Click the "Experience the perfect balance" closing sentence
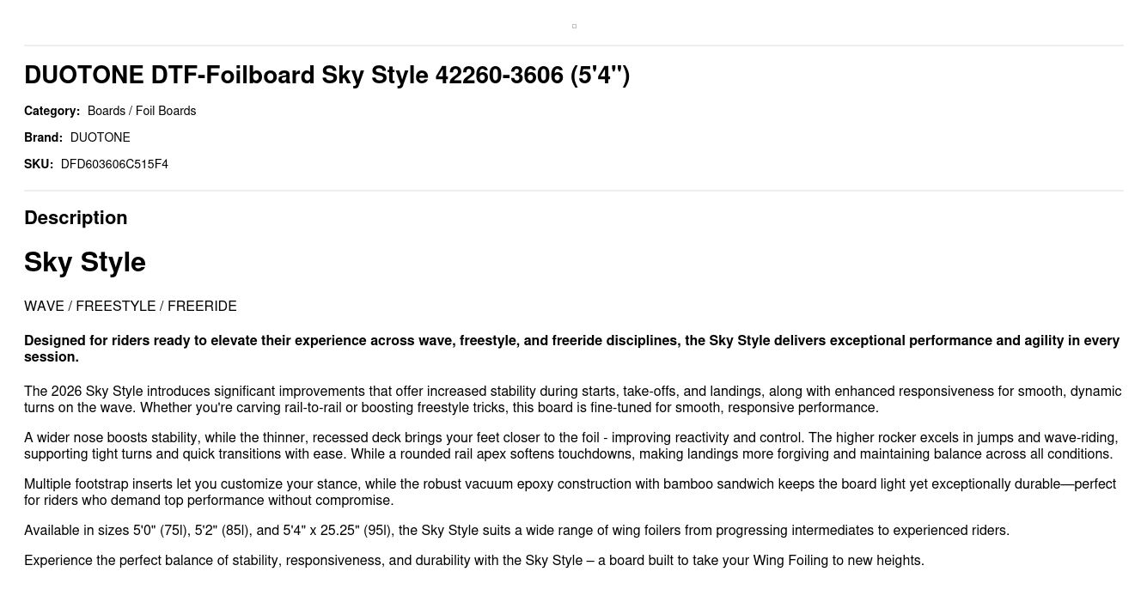 (474, 561)
